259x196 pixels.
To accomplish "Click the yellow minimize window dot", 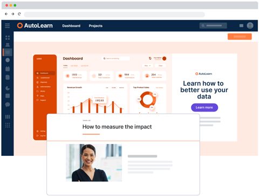I will coord(11,5).
